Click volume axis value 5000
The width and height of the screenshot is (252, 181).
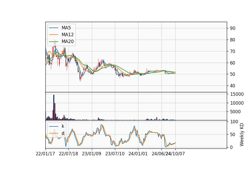pyautogui.click(x=235, y=112)
